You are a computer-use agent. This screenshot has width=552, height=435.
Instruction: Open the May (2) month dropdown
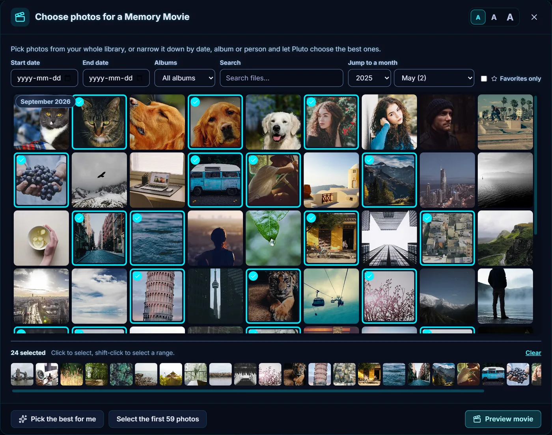click(x=434, y=78)
